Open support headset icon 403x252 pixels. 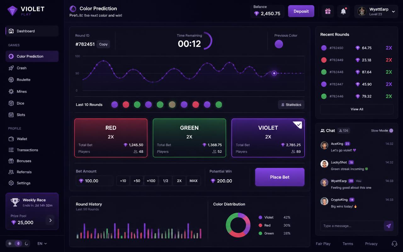coord(394,243)
